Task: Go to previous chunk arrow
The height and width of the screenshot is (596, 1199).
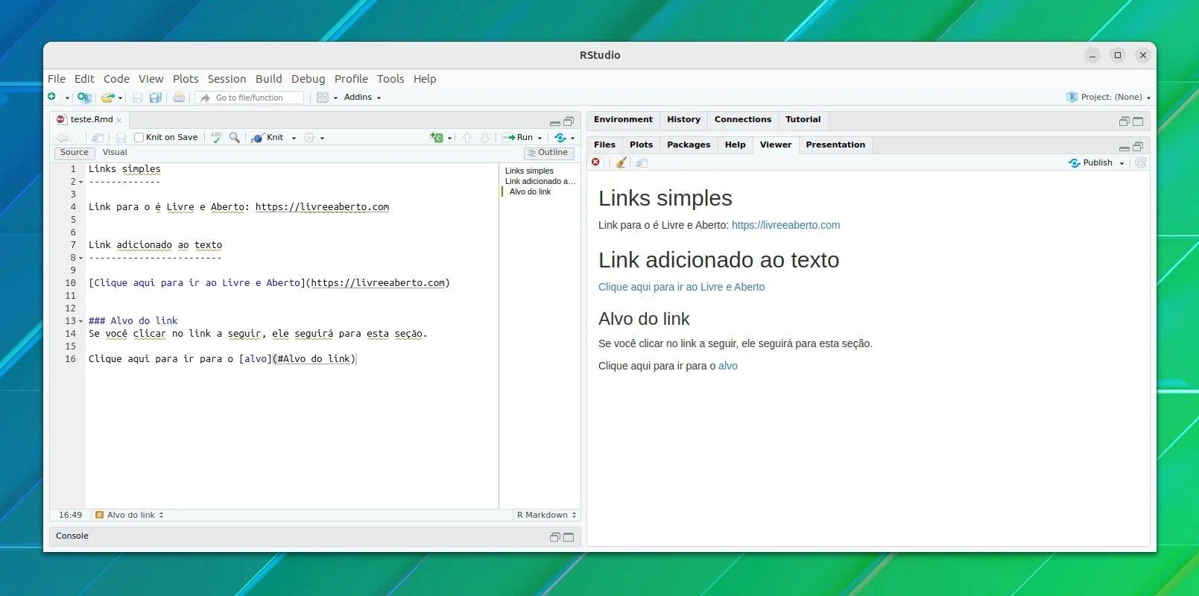Action: pyautogui.click(x=467, y=138)
